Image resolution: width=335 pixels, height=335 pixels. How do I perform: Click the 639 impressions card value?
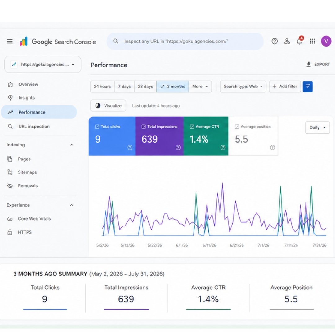(150, 139)
